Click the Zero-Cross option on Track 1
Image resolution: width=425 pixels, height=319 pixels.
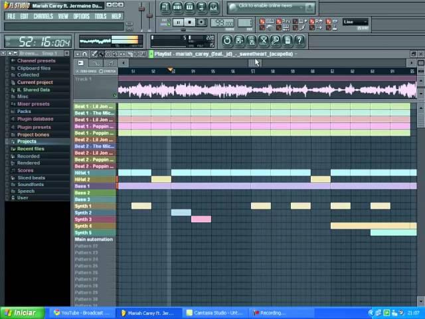pos(87,71)
